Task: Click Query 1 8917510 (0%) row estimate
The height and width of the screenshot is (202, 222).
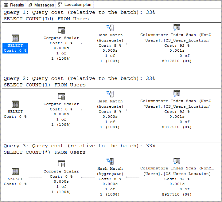Action: click(177, 61)
